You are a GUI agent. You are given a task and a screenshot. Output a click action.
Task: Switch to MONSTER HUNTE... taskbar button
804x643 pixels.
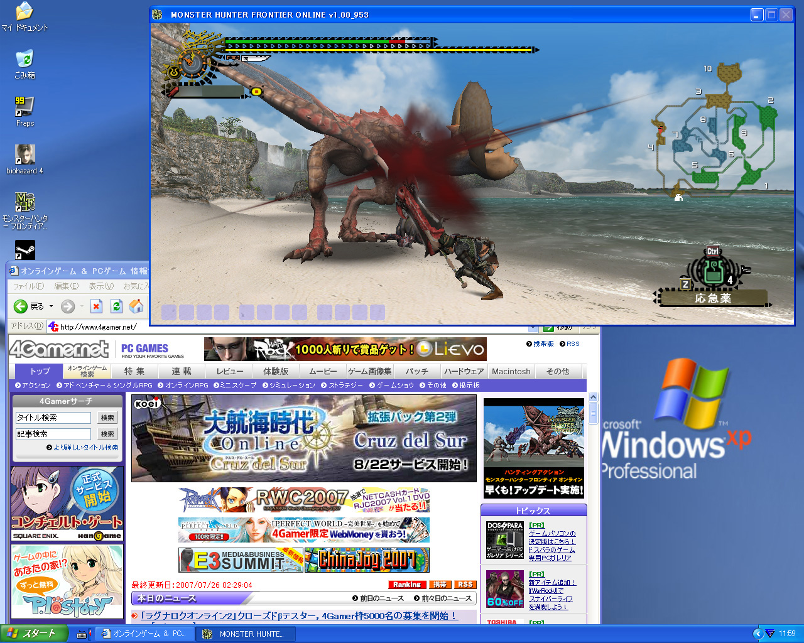(x=245, y=634)
